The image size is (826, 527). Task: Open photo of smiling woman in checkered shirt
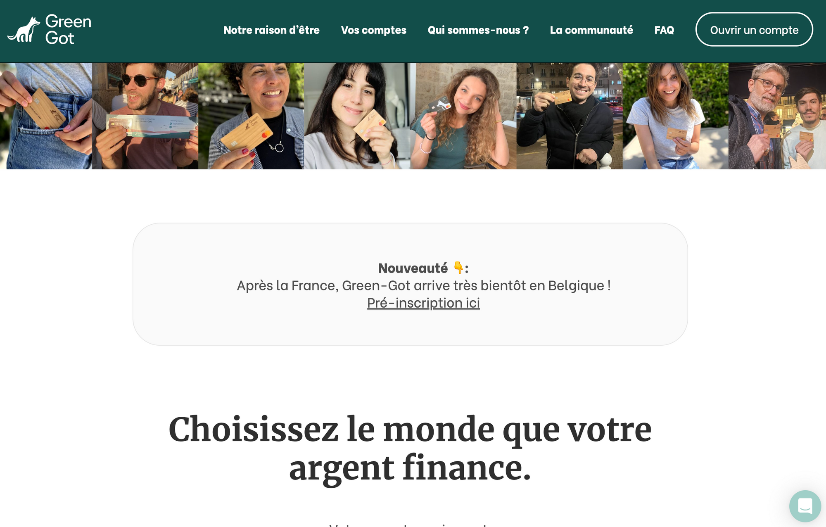[x=251, y=116]
